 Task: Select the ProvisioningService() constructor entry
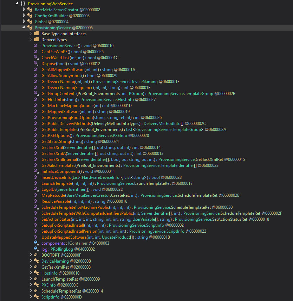[x=77, y=46]
